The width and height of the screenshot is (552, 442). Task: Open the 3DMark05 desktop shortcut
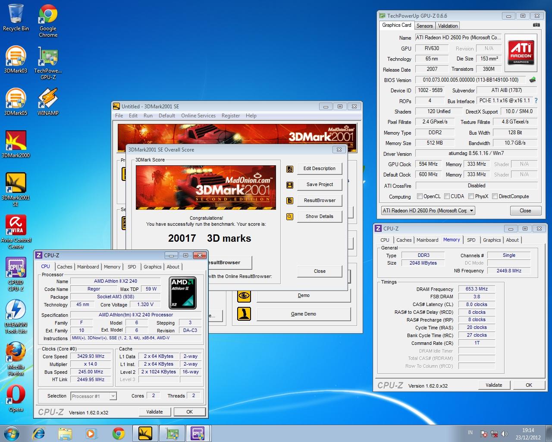(16, 101)
